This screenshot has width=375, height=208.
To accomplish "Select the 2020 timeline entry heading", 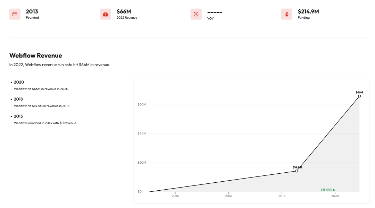I will point(19,82).
